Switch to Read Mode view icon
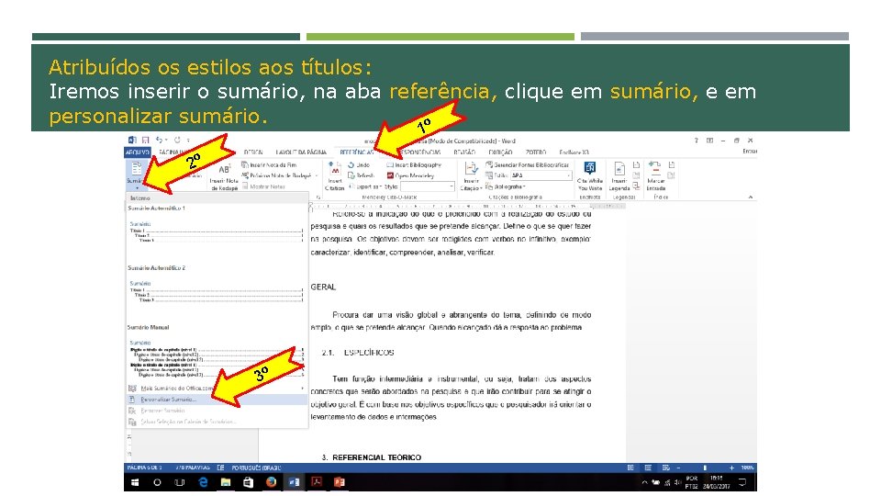This screenshot has width=881, height=496. click(630, 468)
